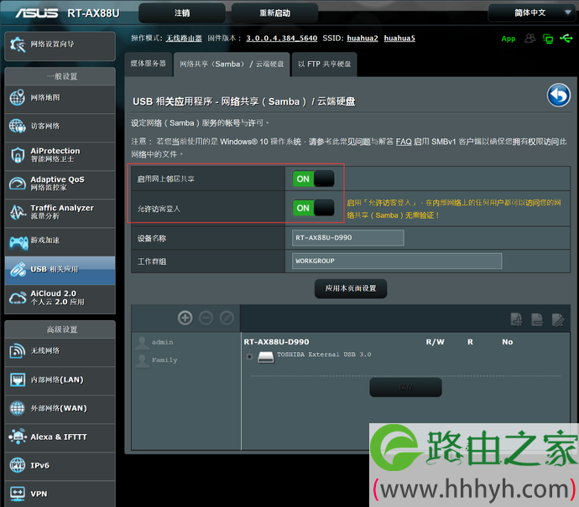Click the add account plus icon

point(185,318)
